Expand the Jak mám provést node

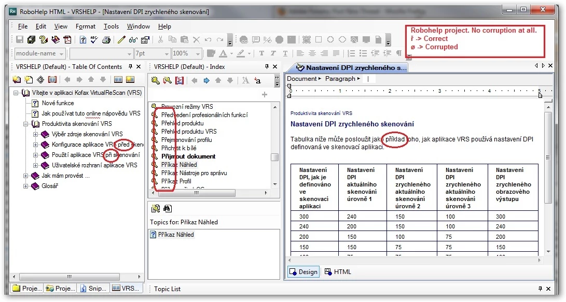(25, 176)
